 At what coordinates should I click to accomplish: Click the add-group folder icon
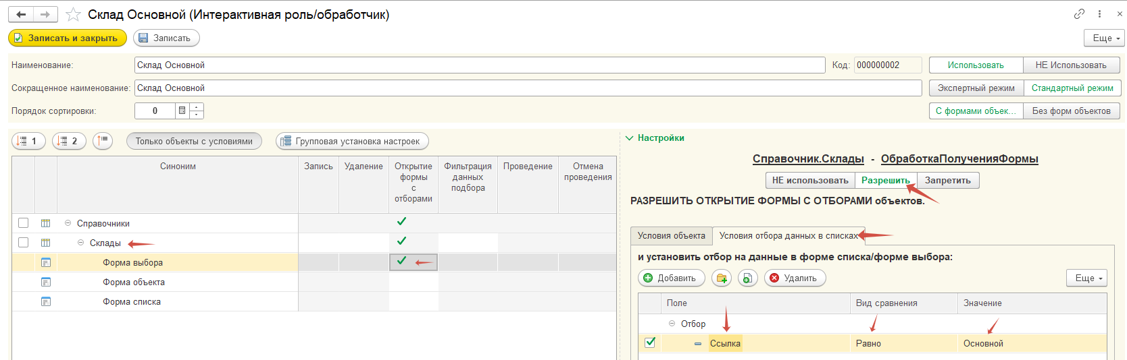(722, 278)
